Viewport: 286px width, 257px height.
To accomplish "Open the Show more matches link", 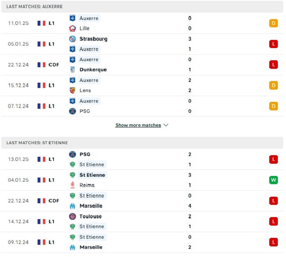I will pyautogui.click(x=138, y=125).
